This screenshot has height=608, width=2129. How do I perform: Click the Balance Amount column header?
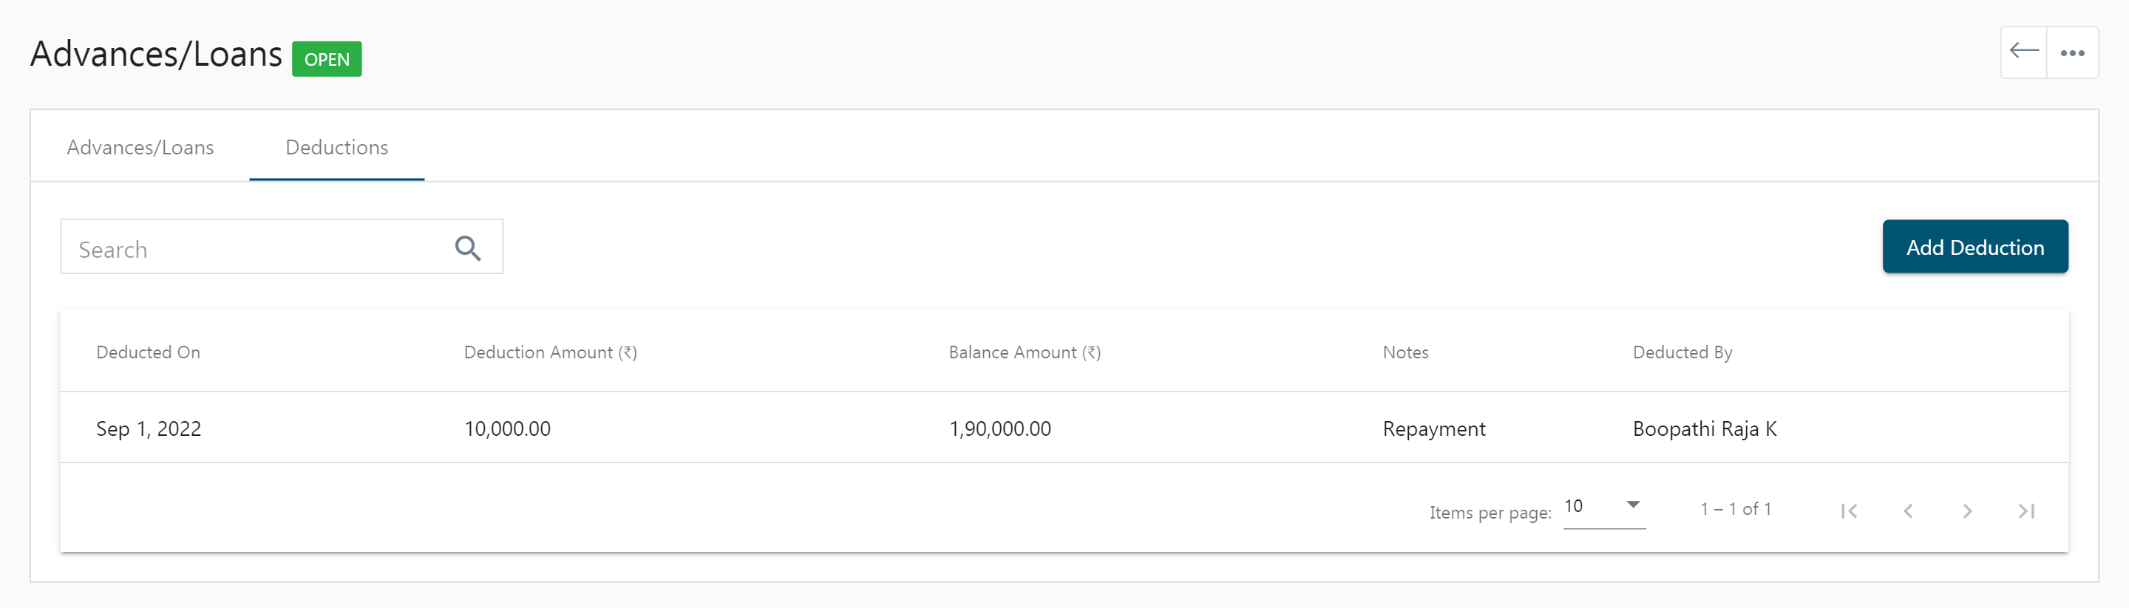pos(1024,352)
